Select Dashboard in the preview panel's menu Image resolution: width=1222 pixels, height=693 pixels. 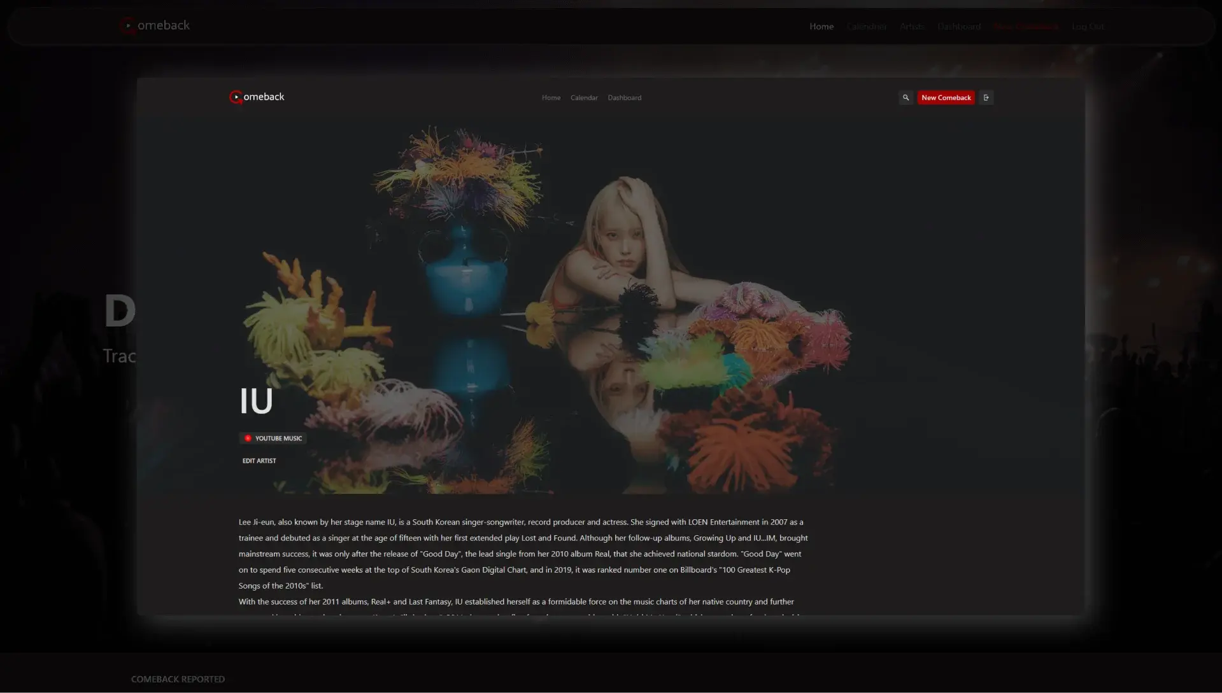tap(624, 97)
